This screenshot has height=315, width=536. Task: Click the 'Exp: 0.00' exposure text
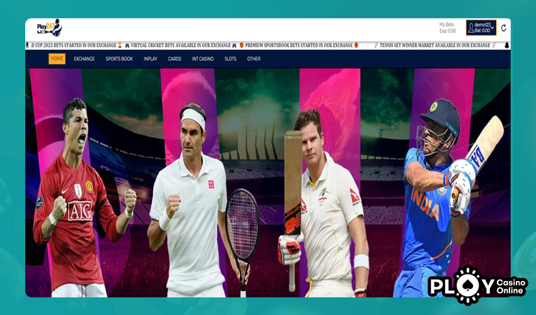(447, 31)
